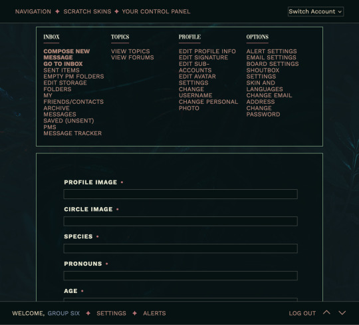Open Edit Profile Info
359x325 pixels.
click(x=207, y=51)
